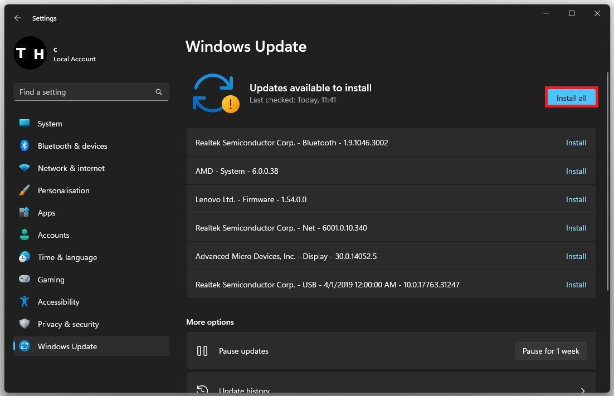
Task: Click the back arrow in Settings header
Action: click(18, 18)
